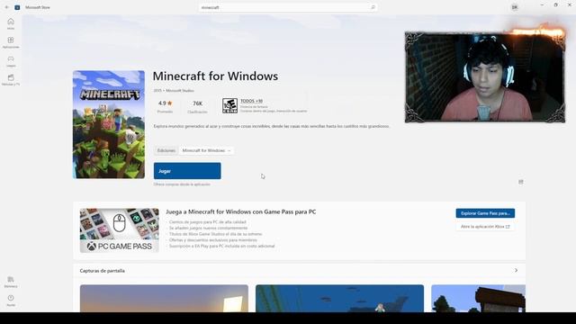Click the blue Jugar button
Viewport: 576px width, 324px height.
pyautogui.click(x=187, y=171)
